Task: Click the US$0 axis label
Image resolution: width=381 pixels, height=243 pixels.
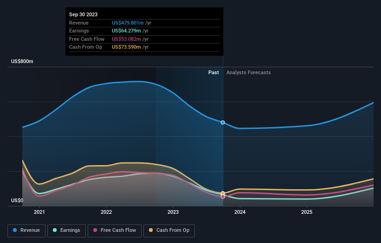Action: coord(17,200)
